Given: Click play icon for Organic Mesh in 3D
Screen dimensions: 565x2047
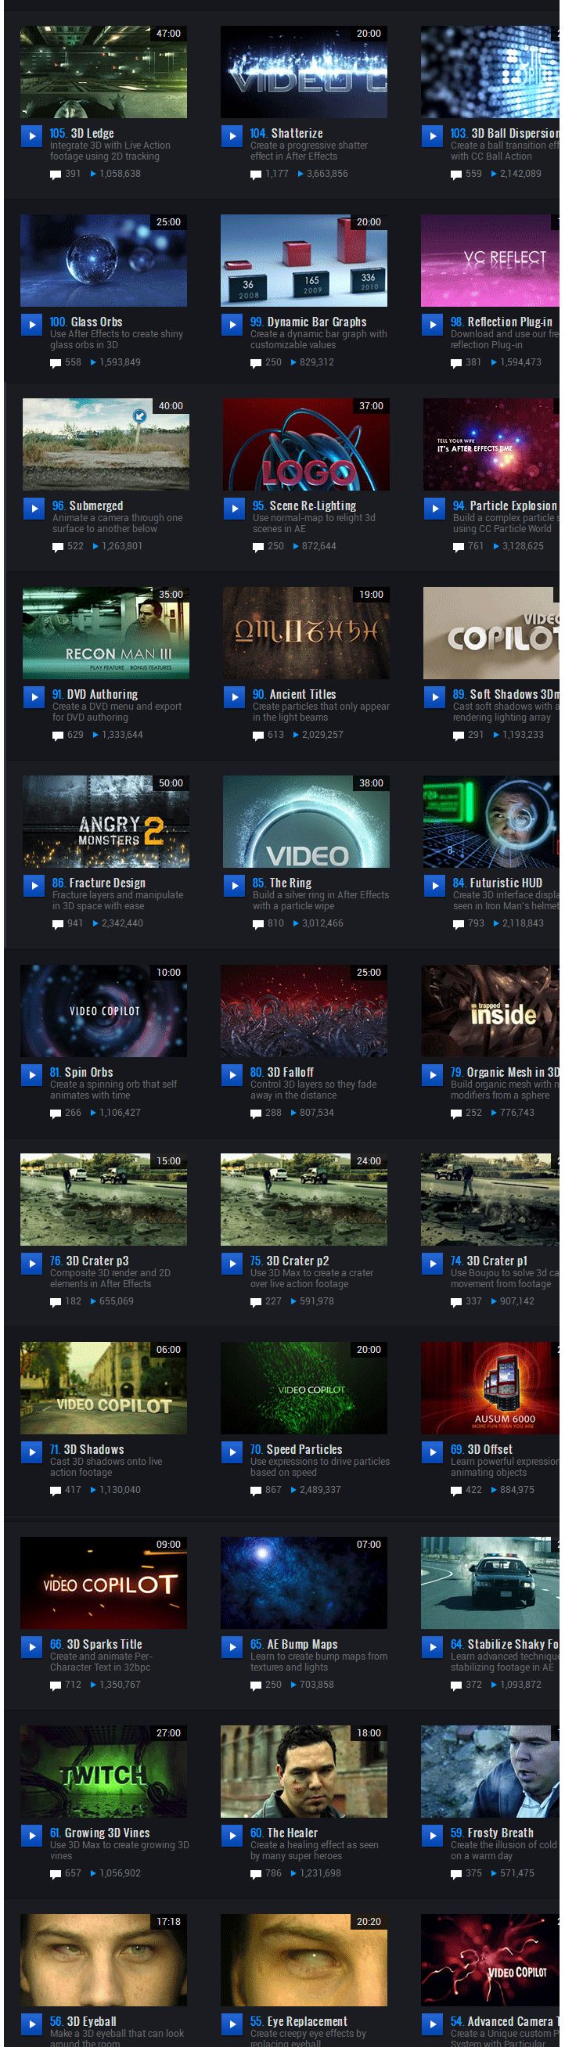Looking at the screenshot, I should tap(431, 1074).
